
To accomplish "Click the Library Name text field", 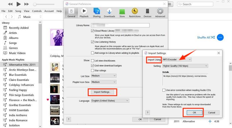I will pyautogui.click(x=120, y=25).
